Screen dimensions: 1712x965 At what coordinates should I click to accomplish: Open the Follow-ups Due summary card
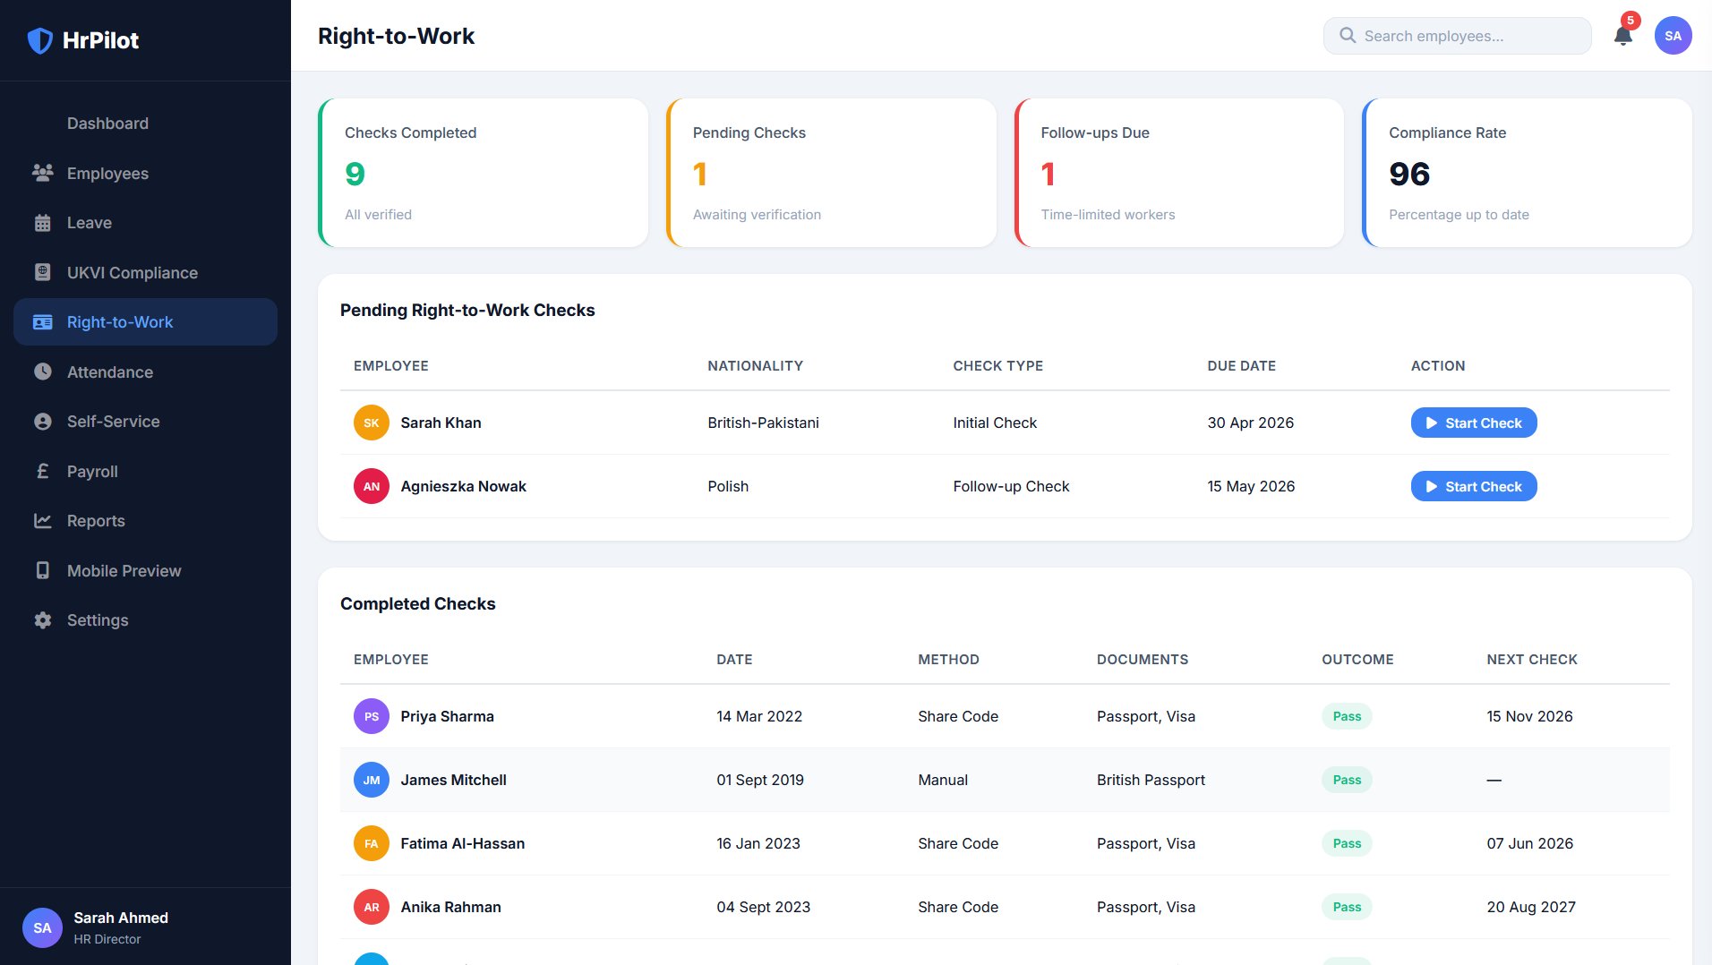pyautogui.click(x=1178, y=173)
